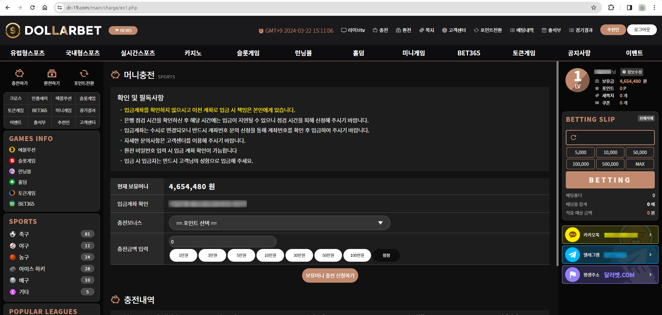Click the betting slip amount field

(610, 138)
